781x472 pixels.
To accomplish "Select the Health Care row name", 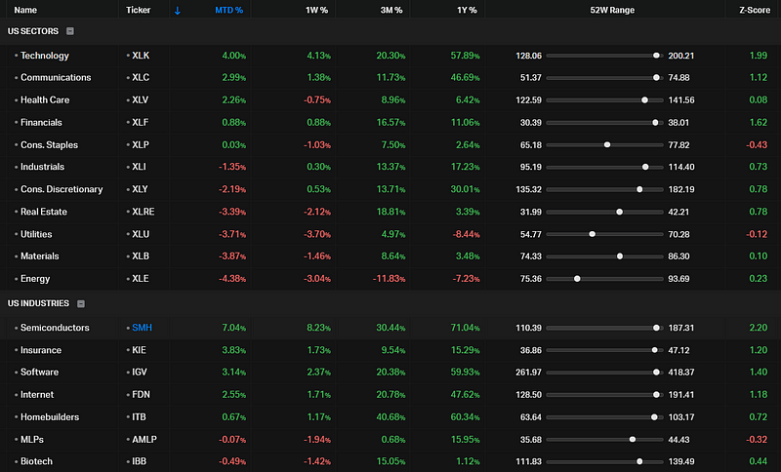I will point(45,100).
